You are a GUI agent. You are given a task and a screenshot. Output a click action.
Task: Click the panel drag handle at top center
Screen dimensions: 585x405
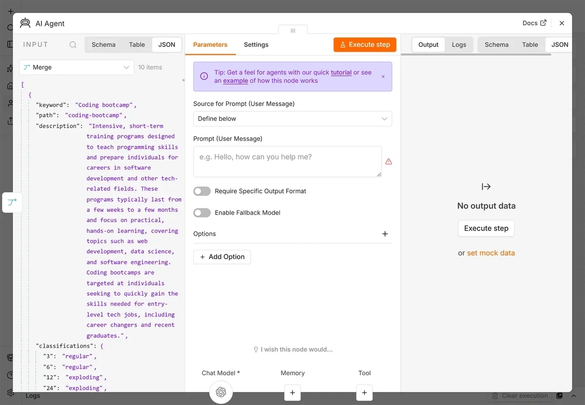[x=293, y=30]
